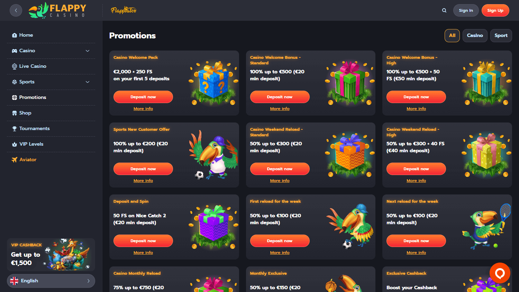
Task: Click Deposit now on Sports New Customer Offer
Action: (143, 169)
